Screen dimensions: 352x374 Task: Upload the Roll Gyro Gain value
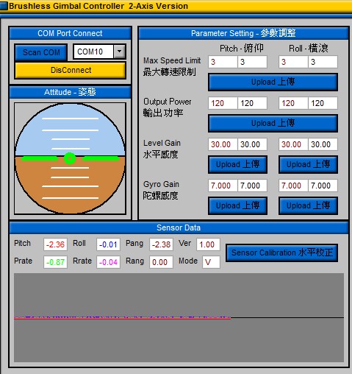click(308, 205)
